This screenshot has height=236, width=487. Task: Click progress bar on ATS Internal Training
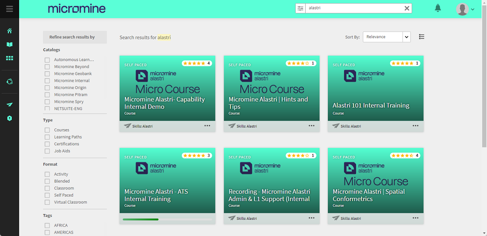pos(167,219)
